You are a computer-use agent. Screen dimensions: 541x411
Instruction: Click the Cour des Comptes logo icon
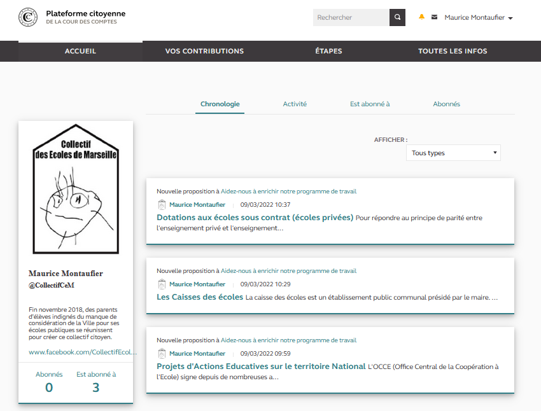click(x=28, y=17)
